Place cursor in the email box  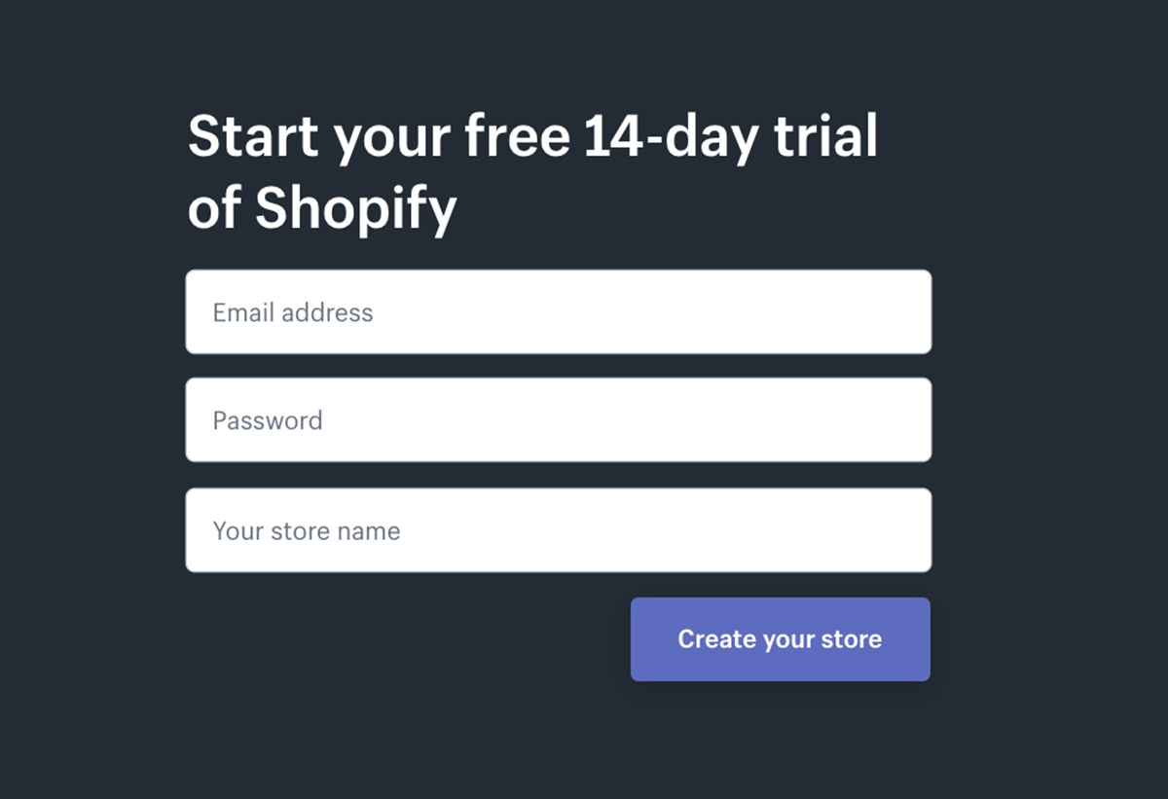tap(558, 312)
